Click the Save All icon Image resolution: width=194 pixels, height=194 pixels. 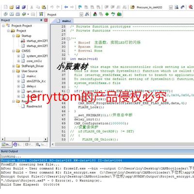click(24, 7)
